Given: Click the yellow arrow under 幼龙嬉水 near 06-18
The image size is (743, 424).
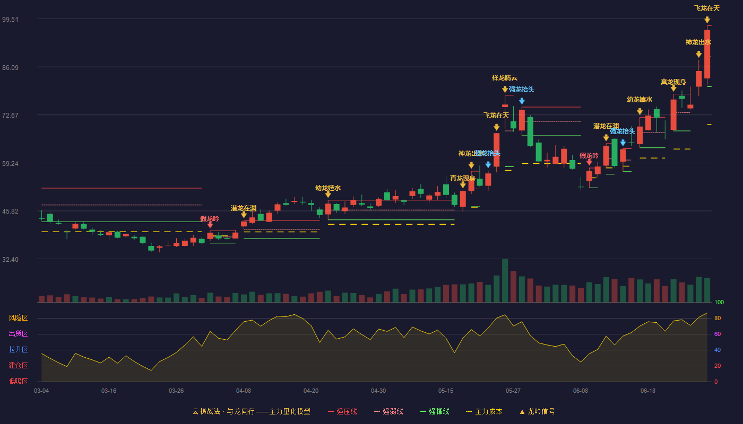Looking at the screenshot, I should [x=640, y=111].
